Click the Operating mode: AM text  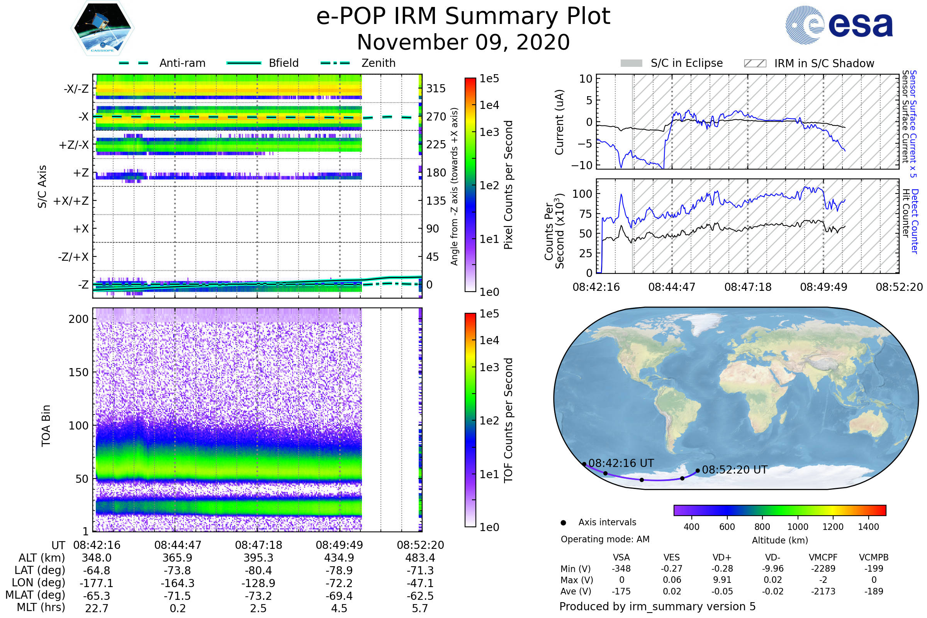click(x=605, y=539)
